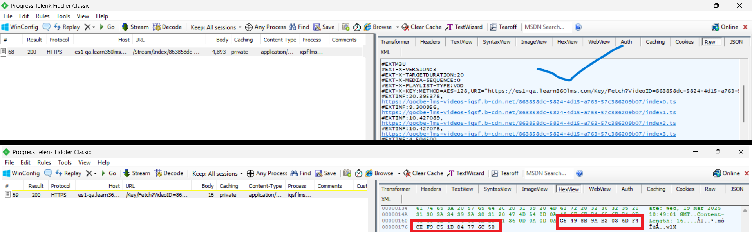Open WinConfig in the bottom Fiddler window
Screen dimensions: 752x232
(21, 173)
